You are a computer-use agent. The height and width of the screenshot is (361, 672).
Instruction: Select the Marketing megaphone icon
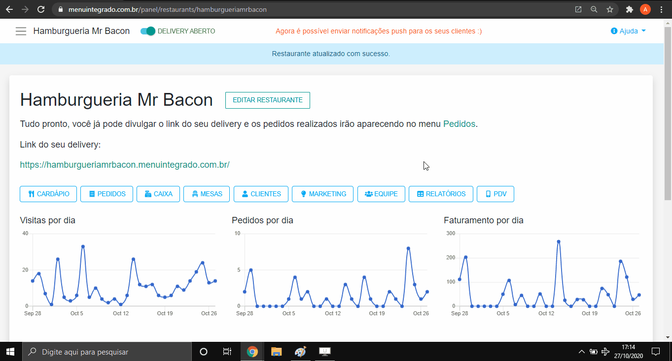pos(303,194)
